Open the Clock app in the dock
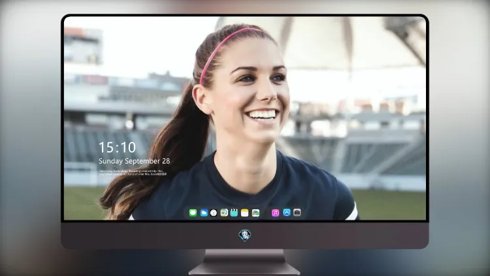The height and width of the screenshot is (276, 490). [214, 213]
